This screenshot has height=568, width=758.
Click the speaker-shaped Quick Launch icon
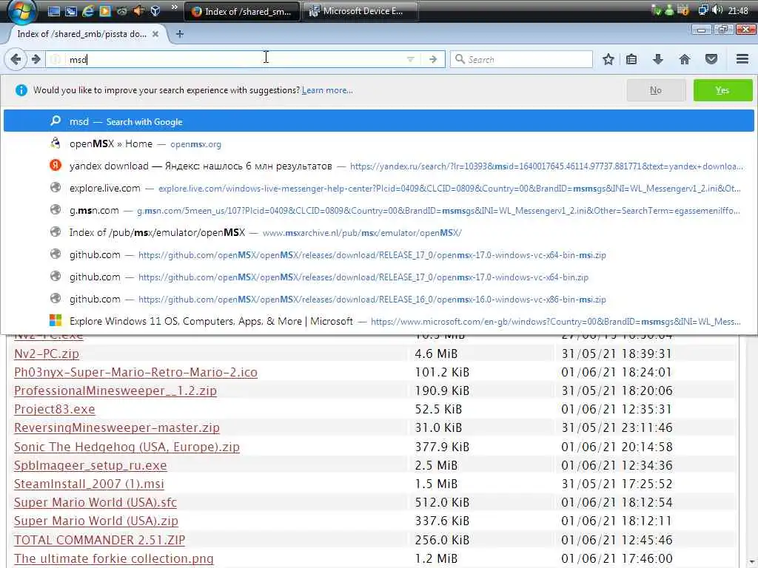point(138,11)
